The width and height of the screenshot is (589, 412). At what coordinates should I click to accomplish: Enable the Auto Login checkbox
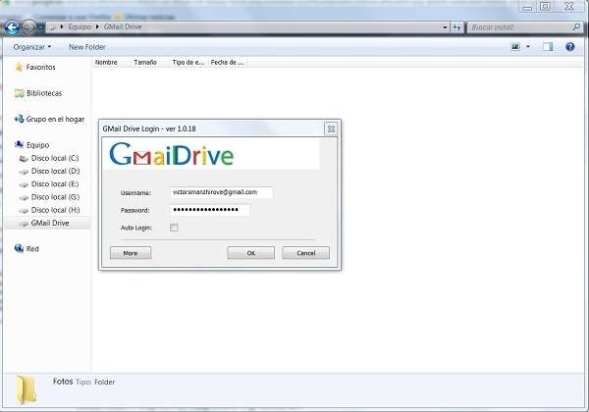[174, 228]
